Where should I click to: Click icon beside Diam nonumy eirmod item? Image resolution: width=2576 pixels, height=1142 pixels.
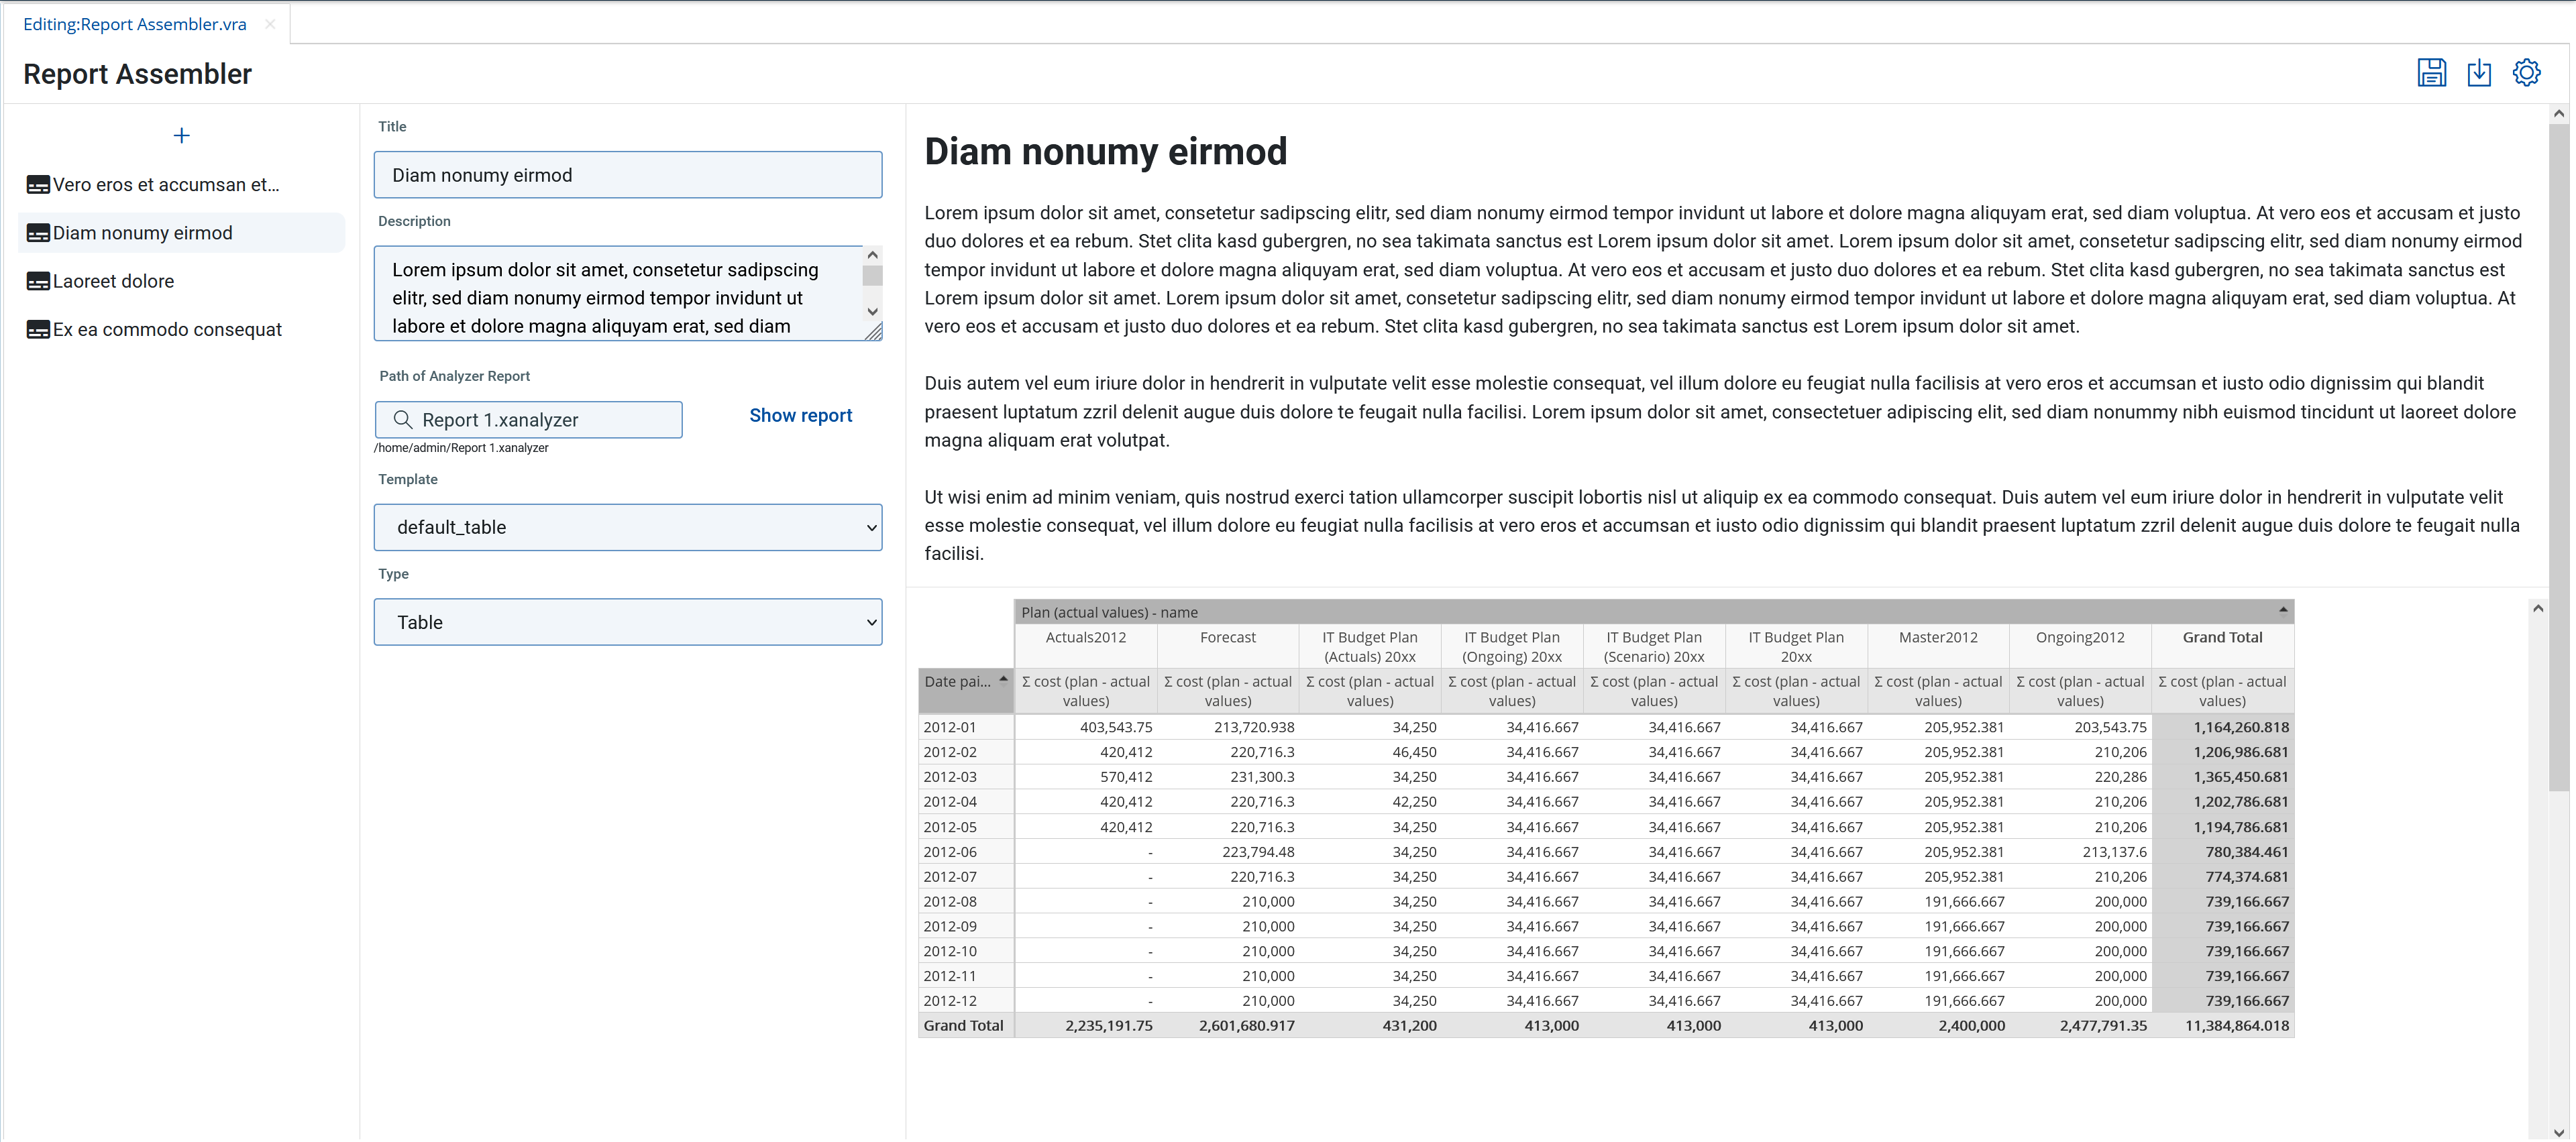[38, 233]
